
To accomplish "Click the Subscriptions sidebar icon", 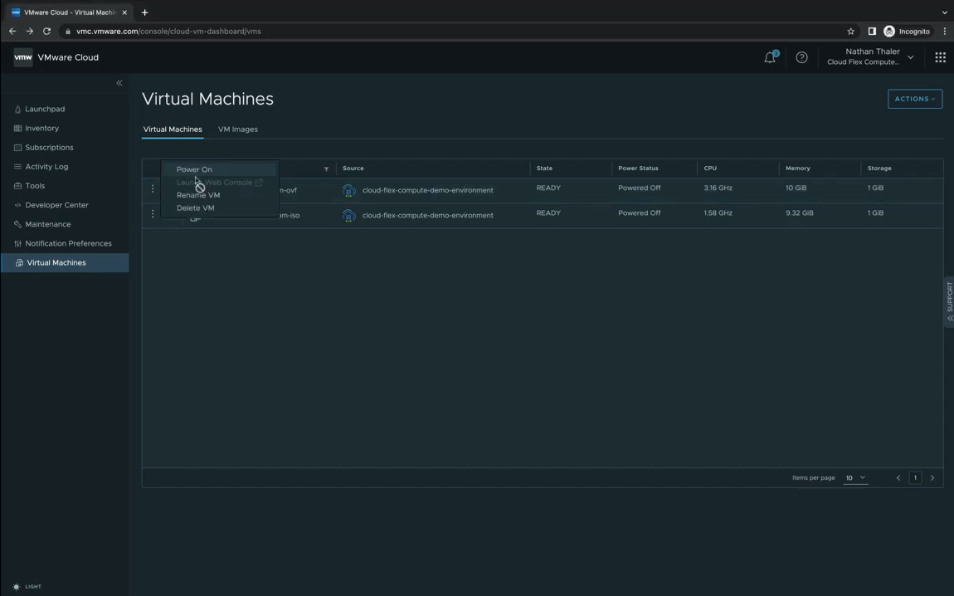I will point(17,147).
